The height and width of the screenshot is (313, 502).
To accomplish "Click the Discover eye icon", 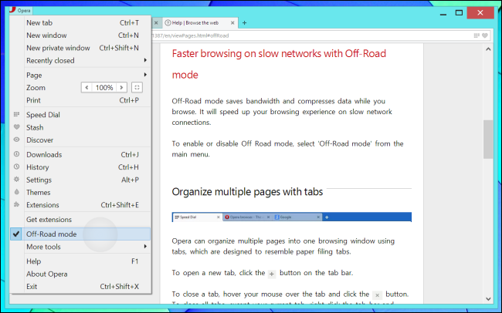I will click(x=17, y=140).
